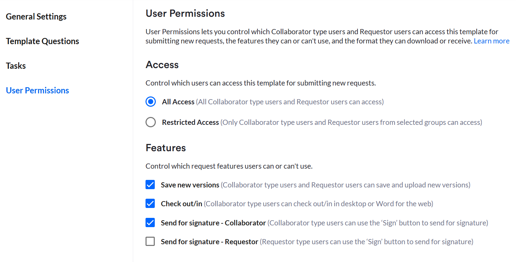Click 'Send for signature - Collaborator' label text
516x262 pixels.
pos(213,223)
